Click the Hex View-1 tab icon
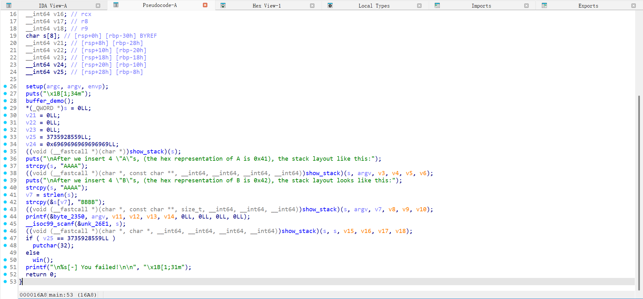The width and height of the screenshot is (643, 299). [x=223, y=5]
